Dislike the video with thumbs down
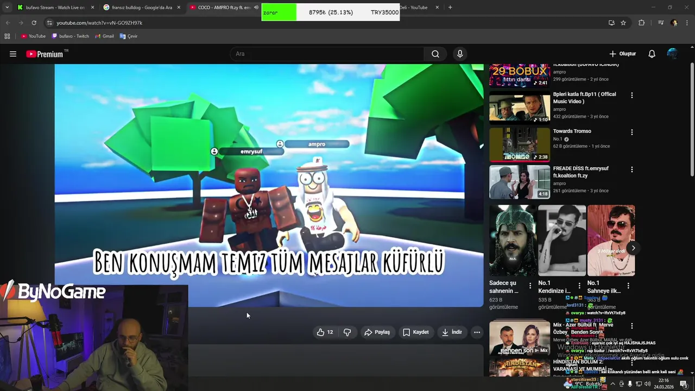 (347, 332)
